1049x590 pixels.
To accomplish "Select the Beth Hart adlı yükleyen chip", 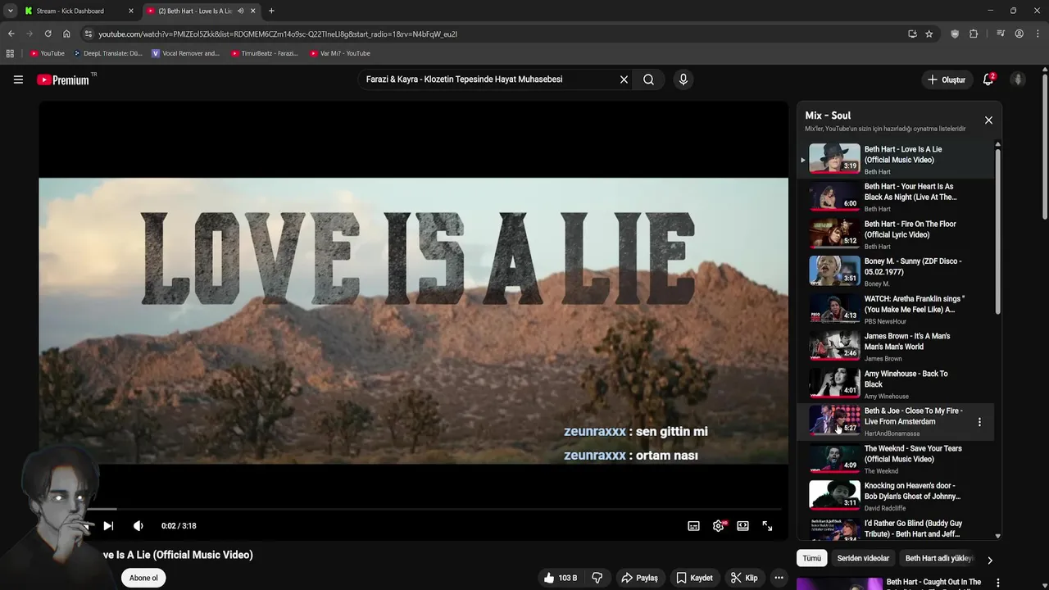I will click(939, 558).
